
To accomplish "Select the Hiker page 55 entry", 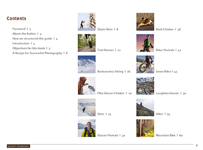I will coord(163,114).
